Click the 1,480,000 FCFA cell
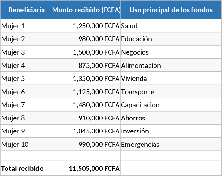 click(x=86, y=105)
